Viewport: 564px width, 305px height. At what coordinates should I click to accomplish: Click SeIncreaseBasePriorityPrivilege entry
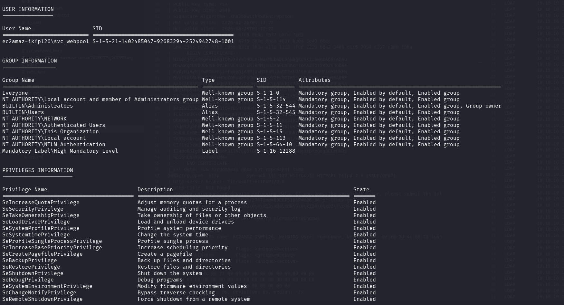pos(52,247)
